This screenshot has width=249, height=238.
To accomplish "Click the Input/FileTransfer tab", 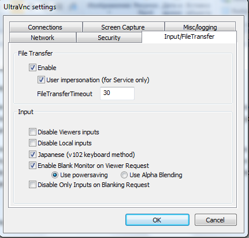I will click(x=189, y=36).
